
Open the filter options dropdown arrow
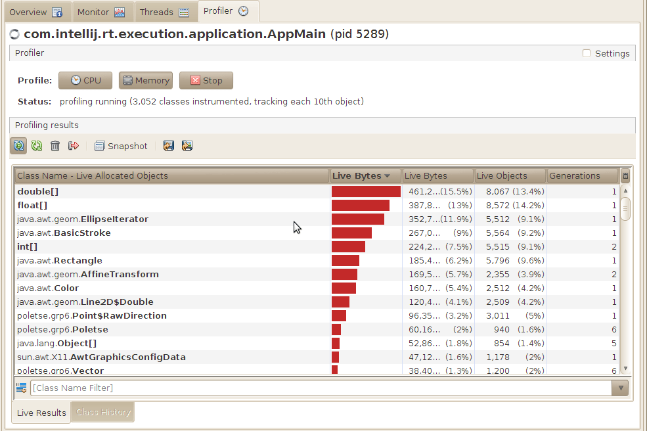point(620,388)
